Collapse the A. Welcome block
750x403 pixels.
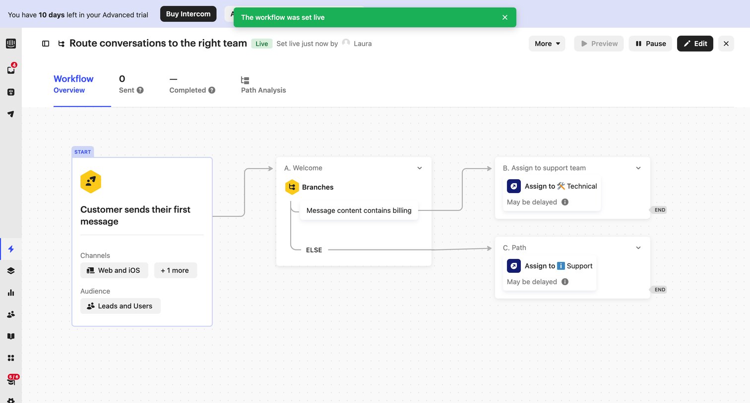point(420,168)
